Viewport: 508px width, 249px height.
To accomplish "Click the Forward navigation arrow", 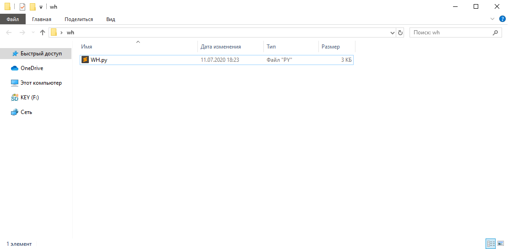I will tap(22, 32).
